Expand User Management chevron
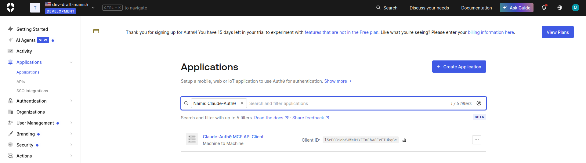 pyautogui.click(x=71, y=123)
